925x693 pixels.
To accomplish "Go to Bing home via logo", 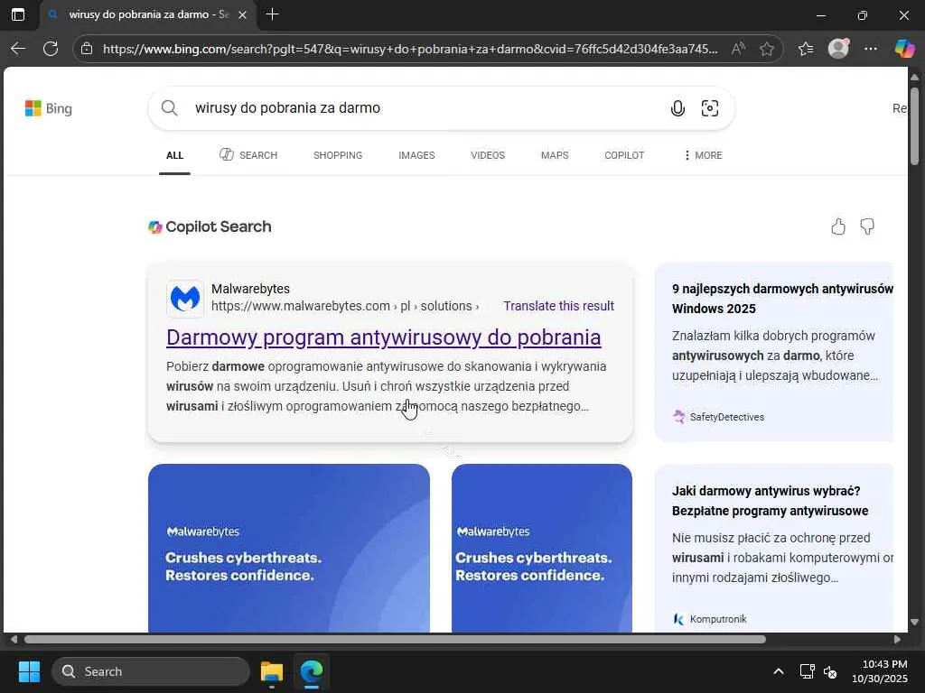I will click(49, 108).
